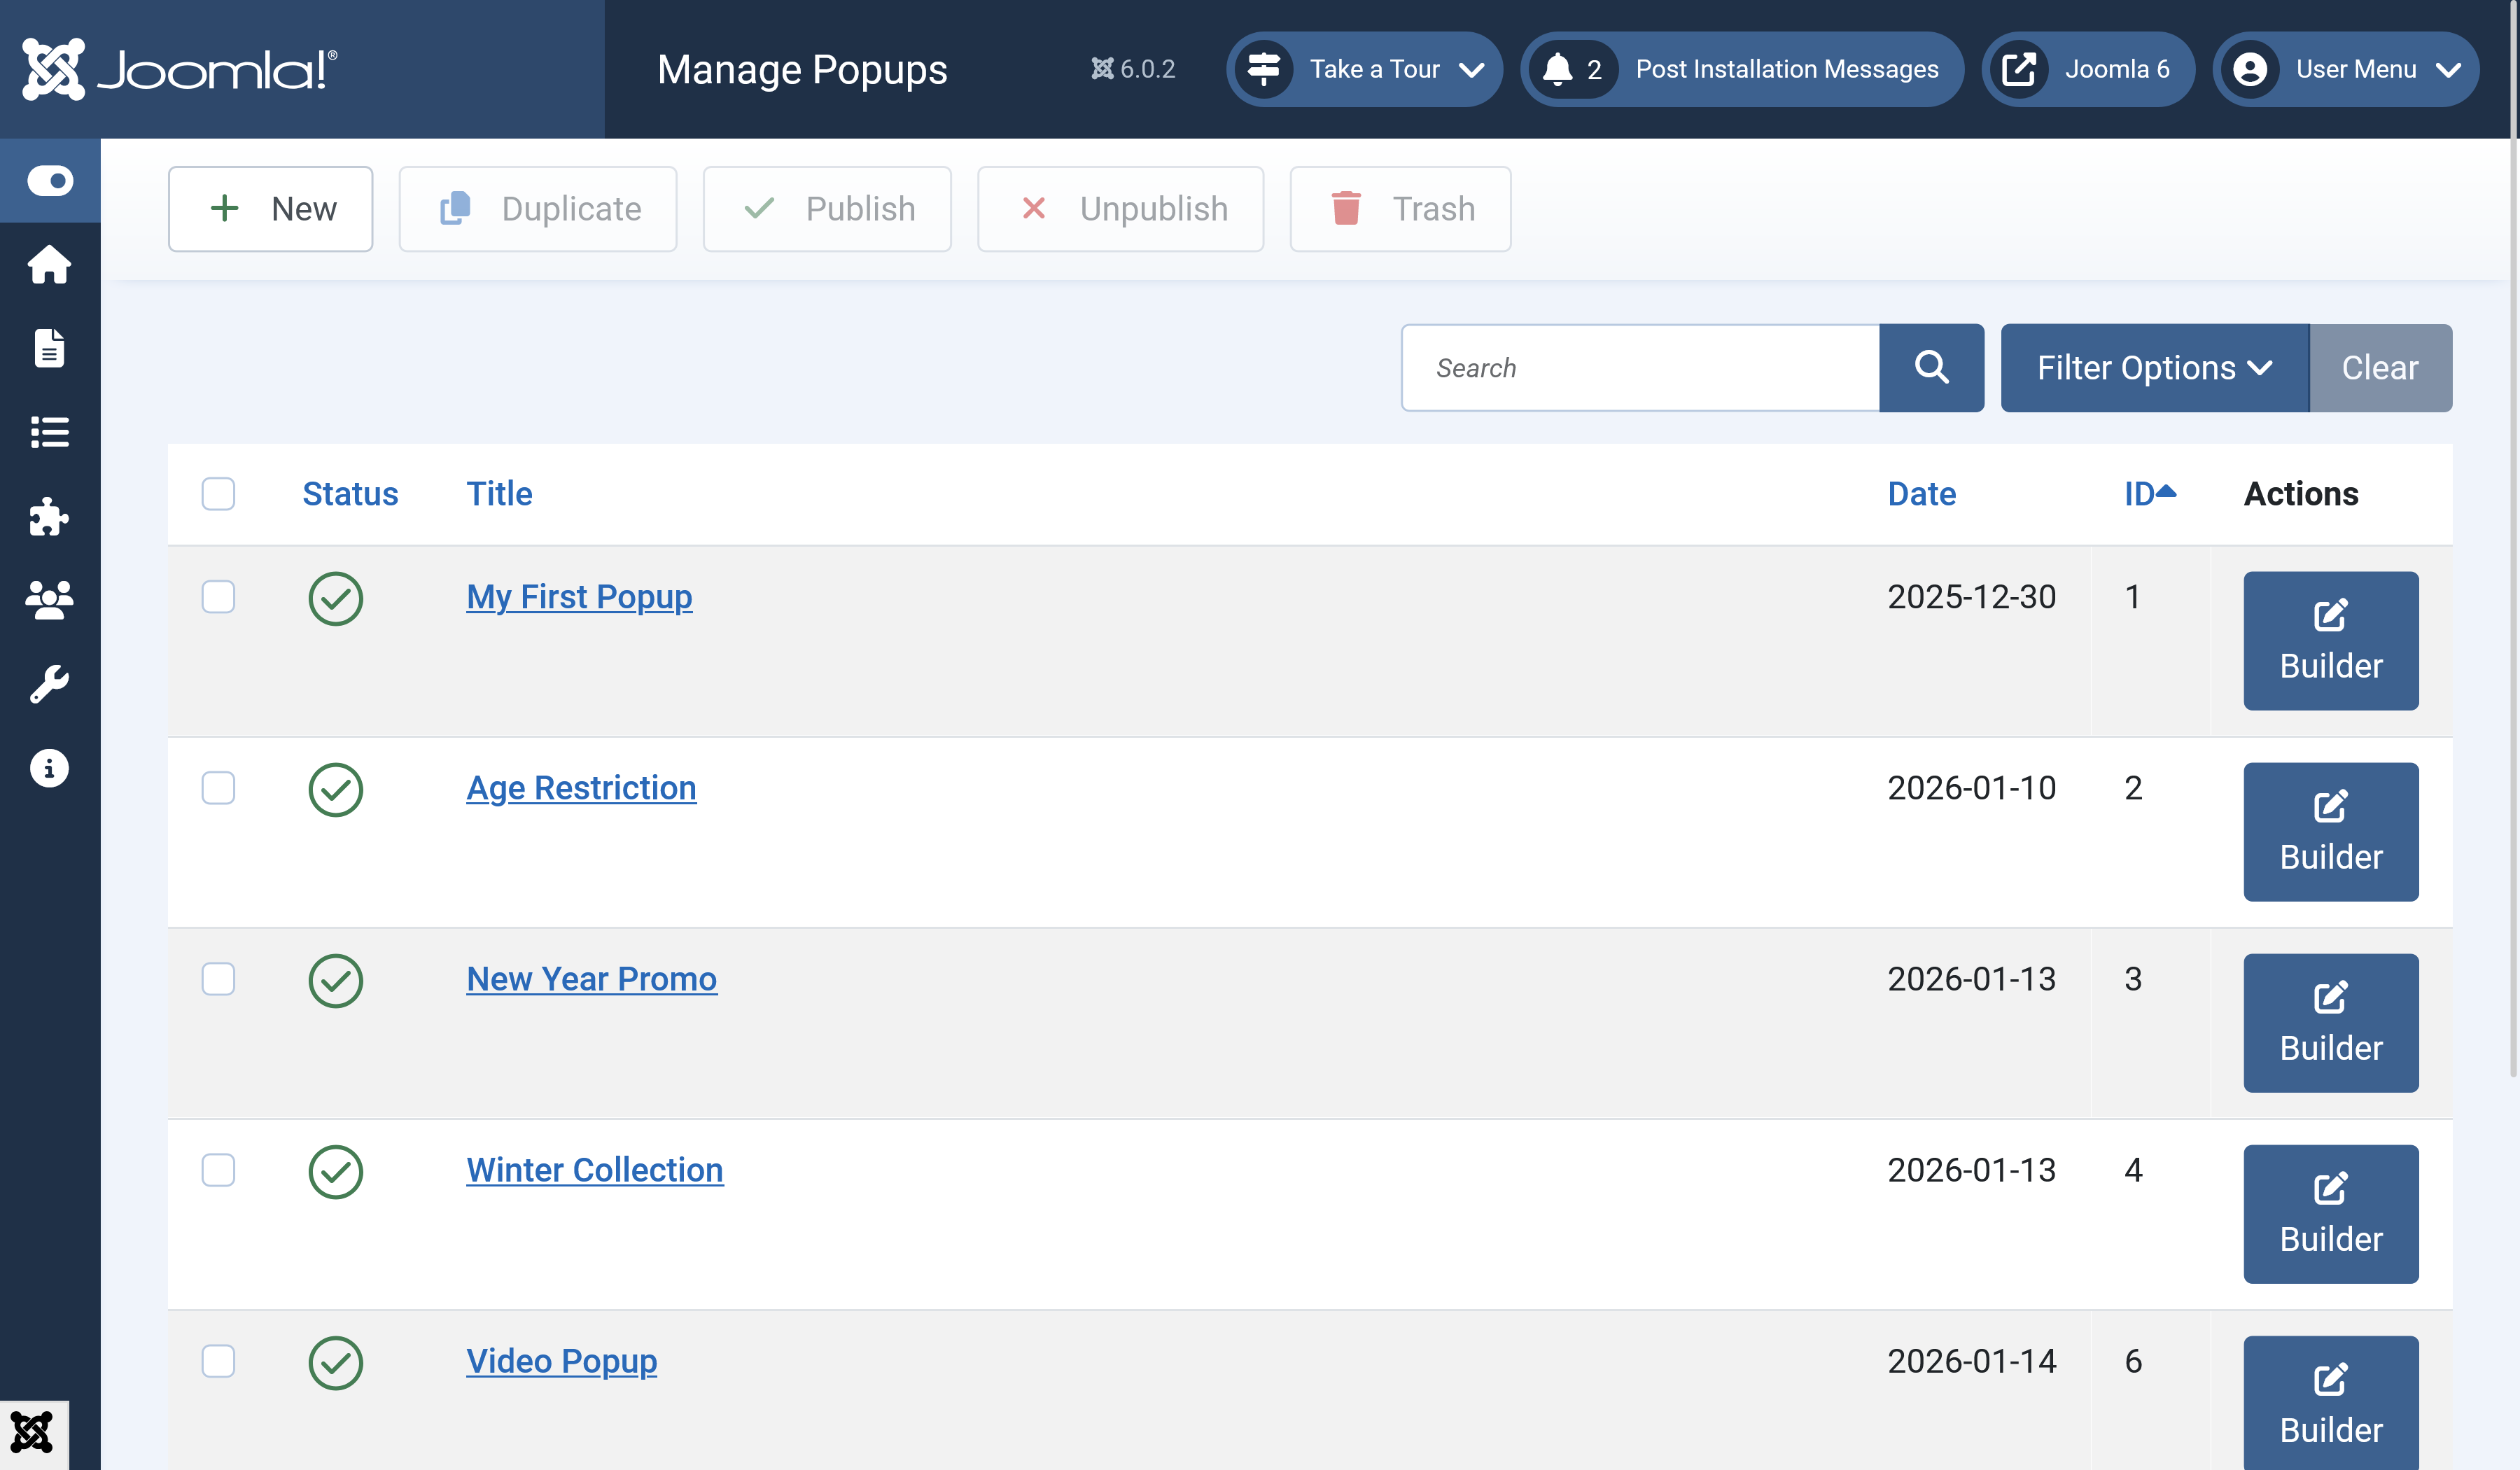Click the magnifying glass search button
The width and height of the screenshot is (2520, 1470).
coord(1930,368)
